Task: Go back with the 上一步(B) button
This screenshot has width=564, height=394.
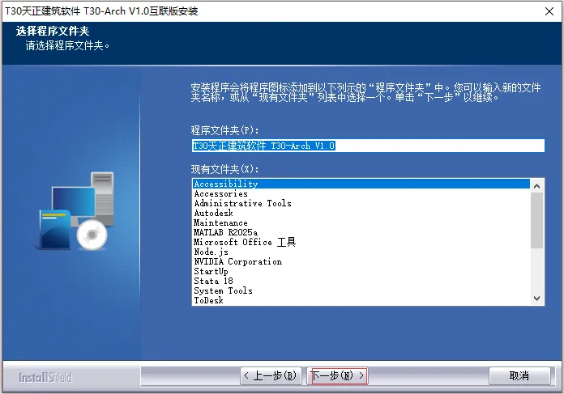Action: (271, 375)
